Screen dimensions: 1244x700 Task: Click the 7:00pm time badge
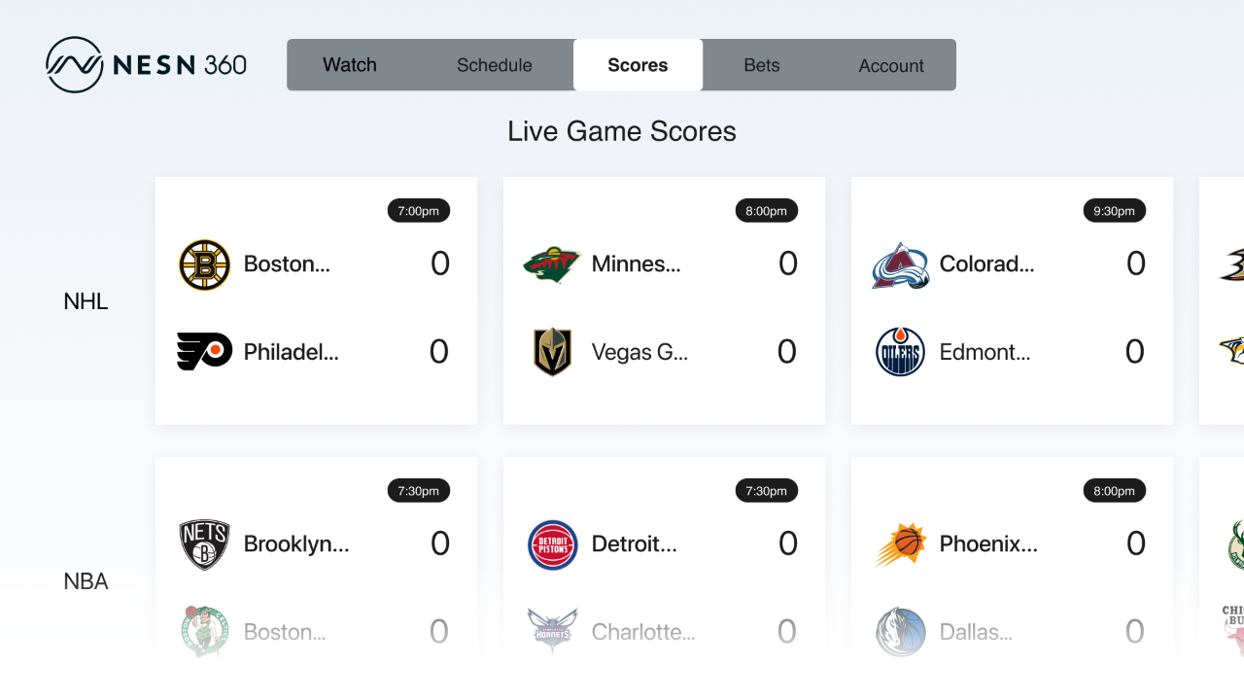point(418,210)
